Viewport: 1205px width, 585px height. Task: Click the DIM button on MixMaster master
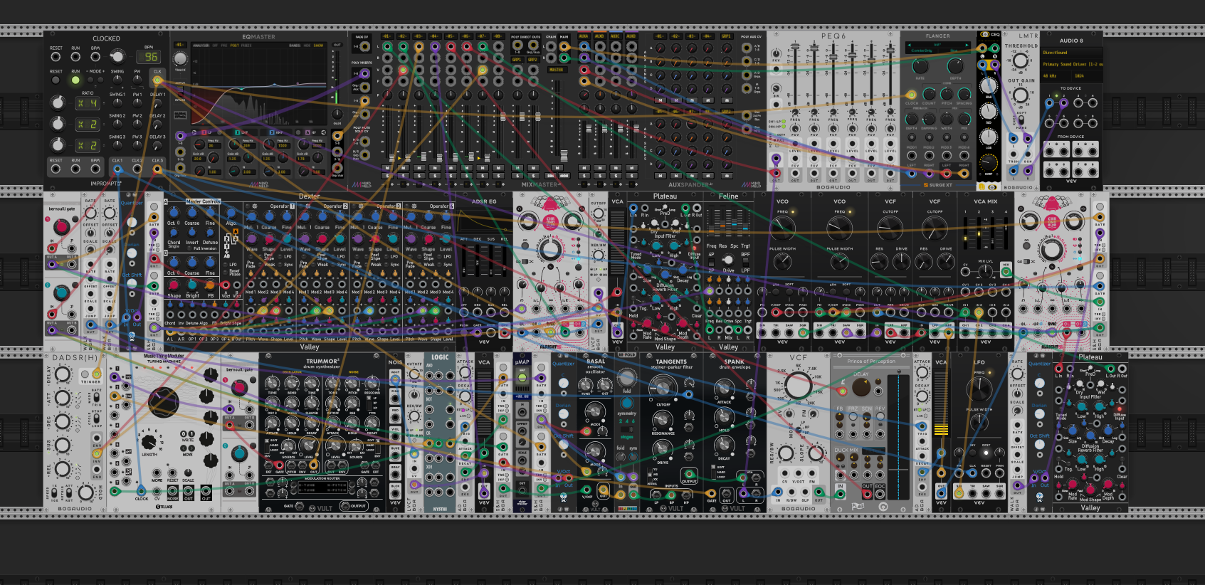point(550,176)
